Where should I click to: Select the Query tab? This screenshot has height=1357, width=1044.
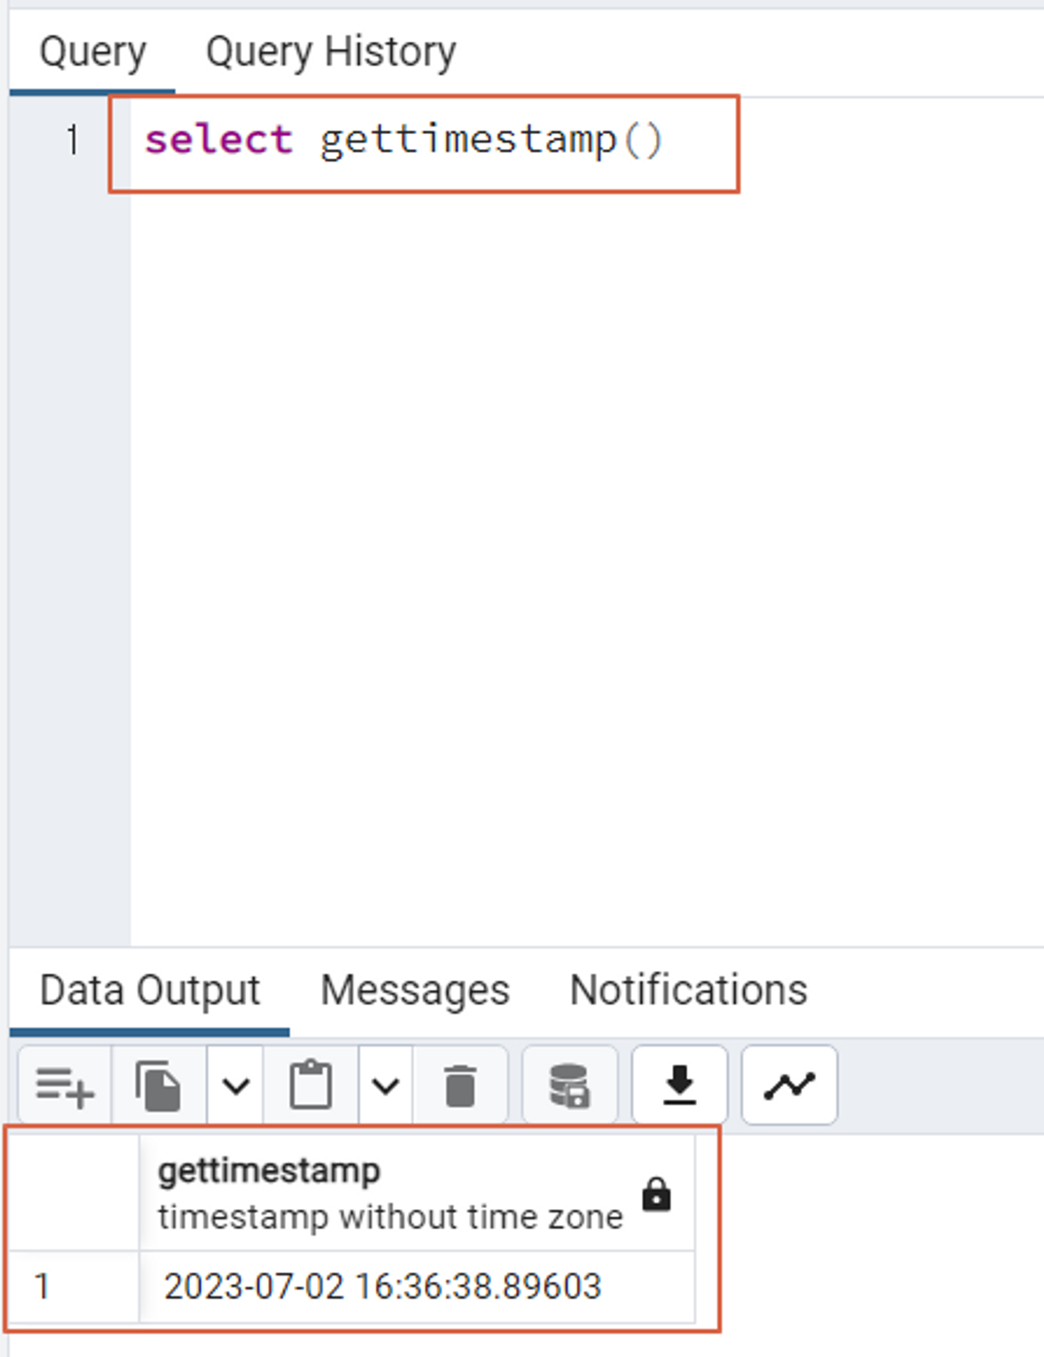click(x=92, y=52)
